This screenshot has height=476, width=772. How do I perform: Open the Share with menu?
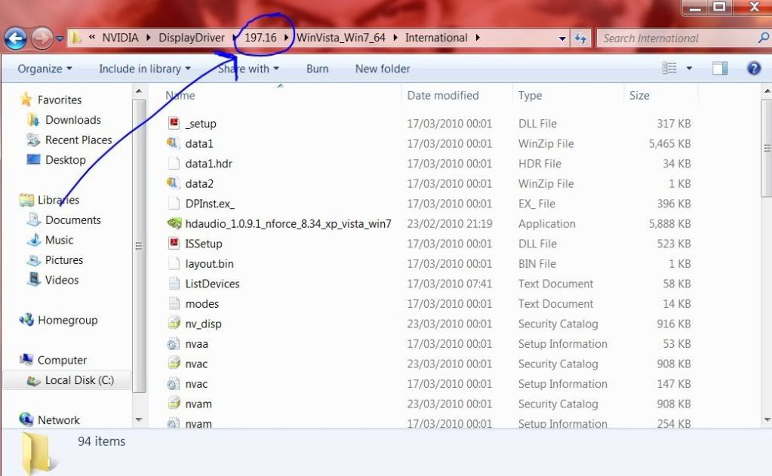click(x=248, y=69)
